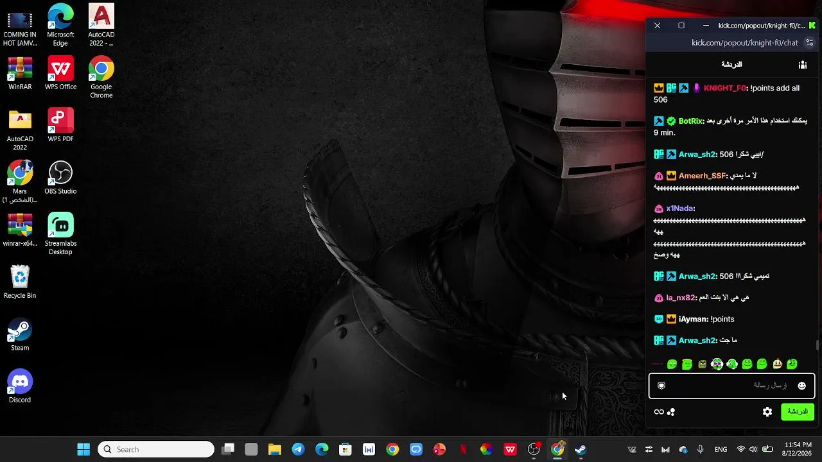Click the taskbar Search box
This screenshot has height=462, width=822.
tap(156, 449)
